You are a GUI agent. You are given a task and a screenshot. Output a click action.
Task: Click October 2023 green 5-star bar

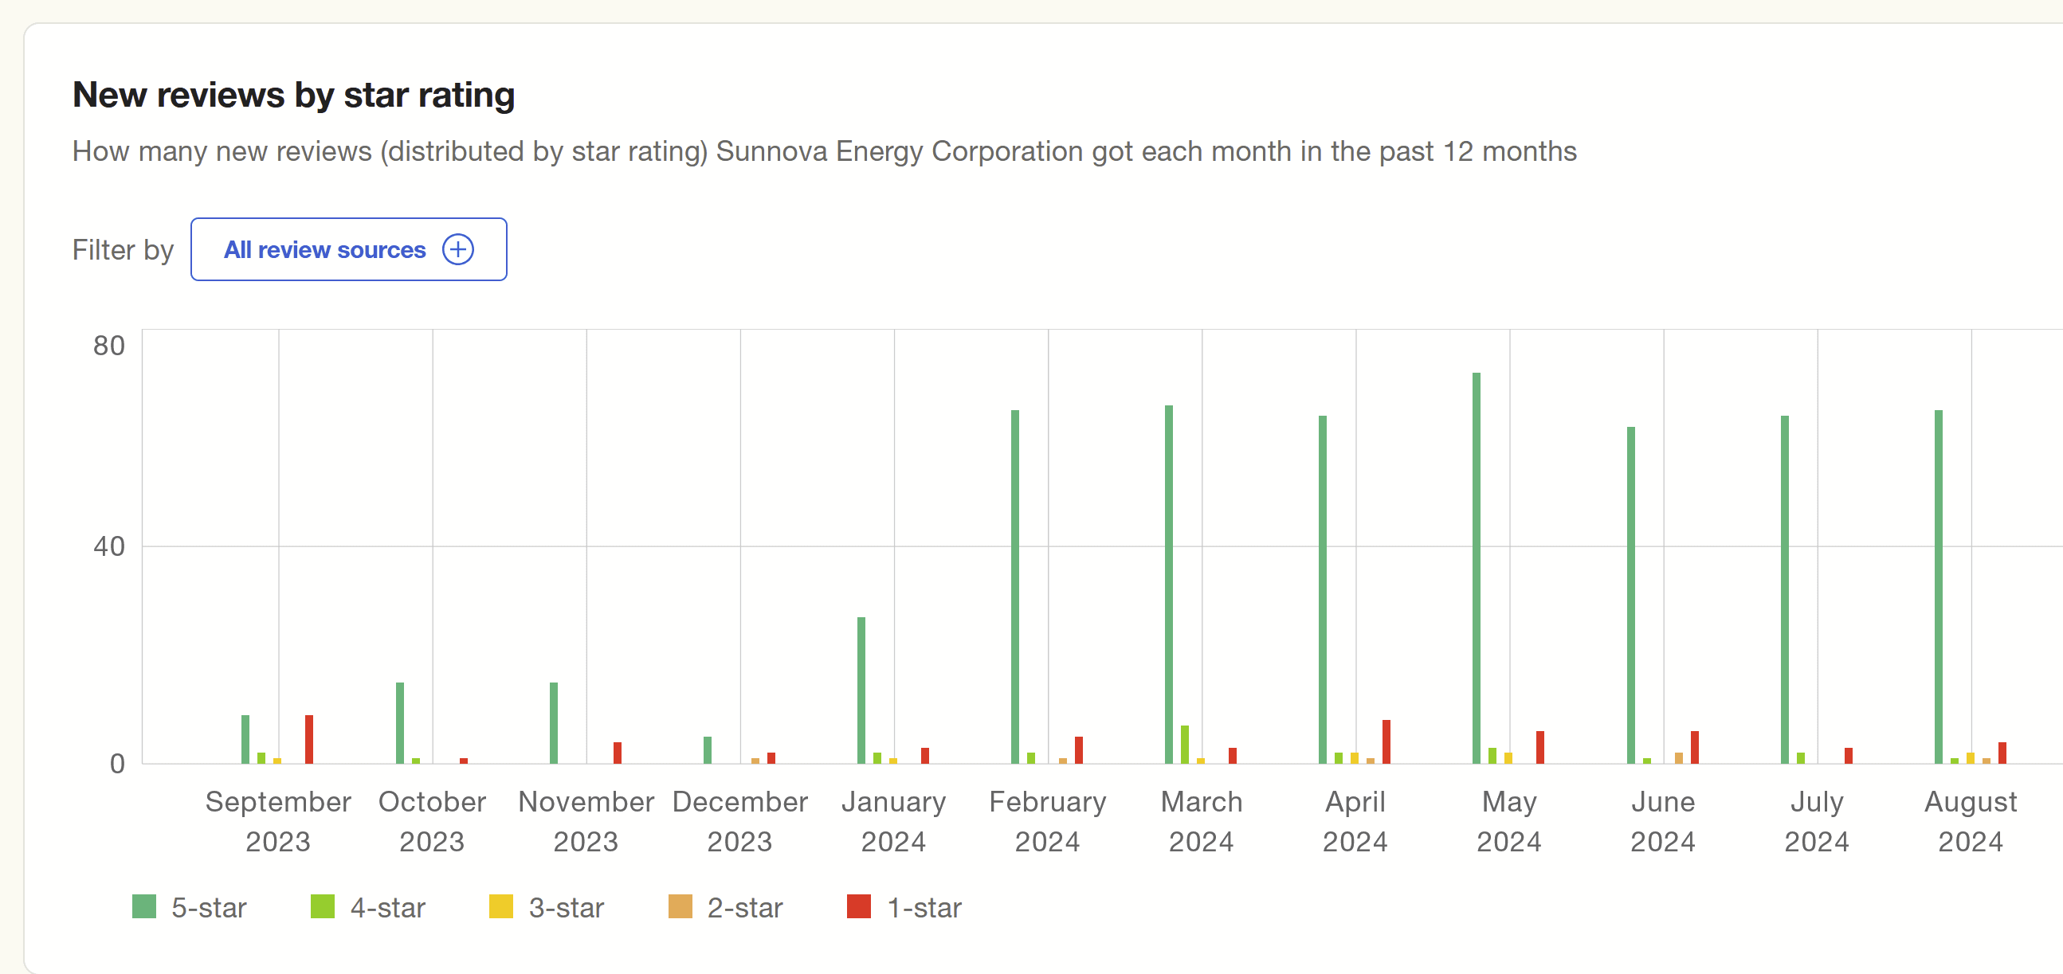pos(400,722)
